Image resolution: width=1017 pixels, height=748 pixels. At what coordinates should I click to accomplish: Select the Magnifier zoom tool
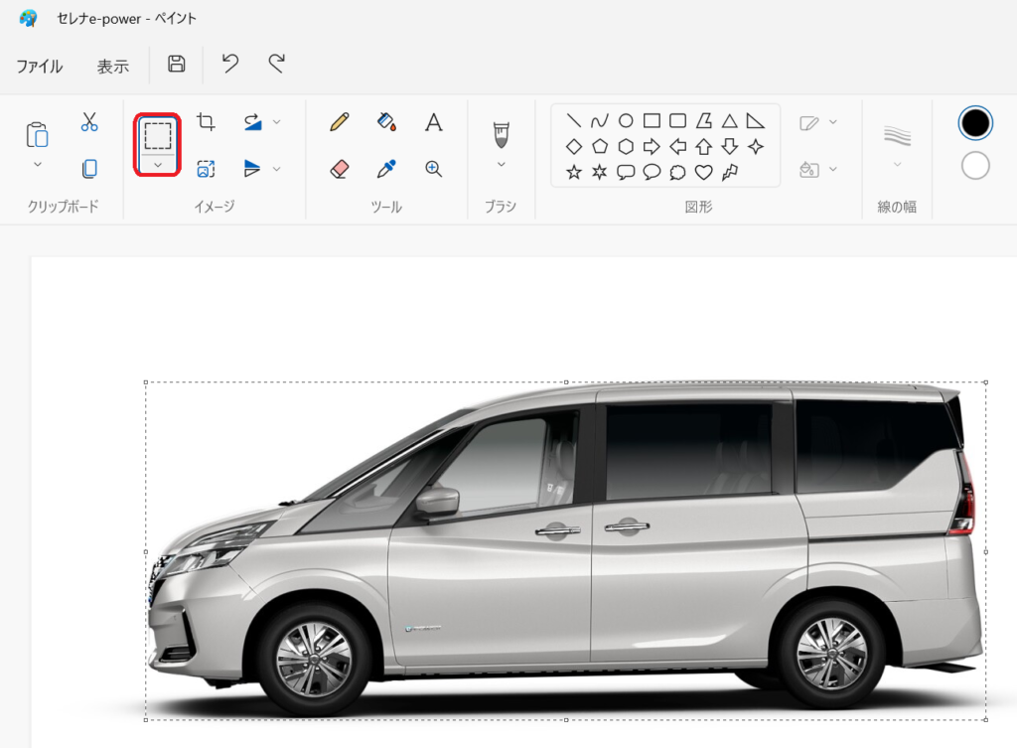pyautogui.click(x=433, y=169)
